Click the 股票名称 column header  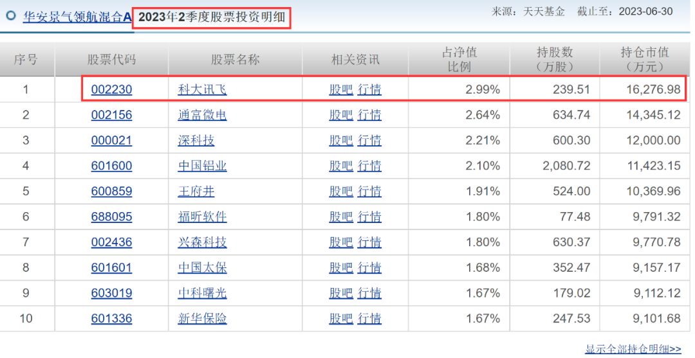(x=236, y=60)
